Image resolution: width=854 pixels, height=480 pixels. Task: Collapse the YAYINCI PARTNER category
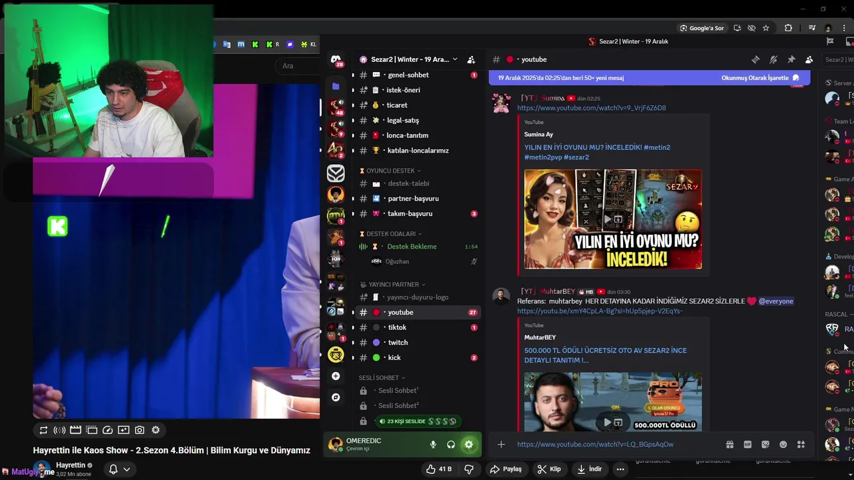392,285
